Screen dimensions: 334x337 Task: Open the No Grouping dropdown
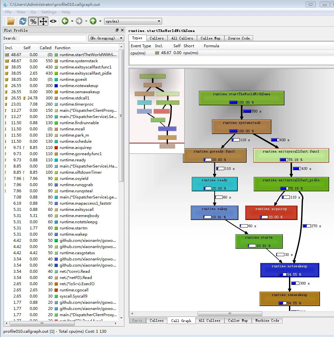click(106, 38)
